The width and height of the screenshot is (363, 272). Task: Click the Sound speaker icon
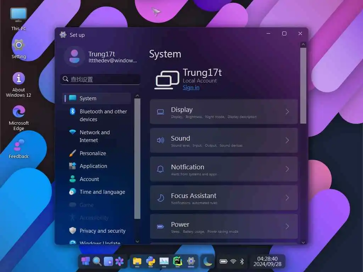[160, 140]
